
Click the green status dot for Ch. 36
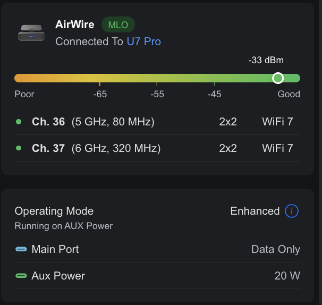point(19,122)
